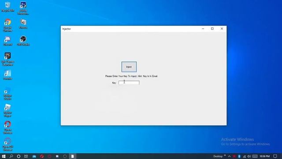Select the Discord desktop shortcut
The image size is (282, 159).
[7, 41]
